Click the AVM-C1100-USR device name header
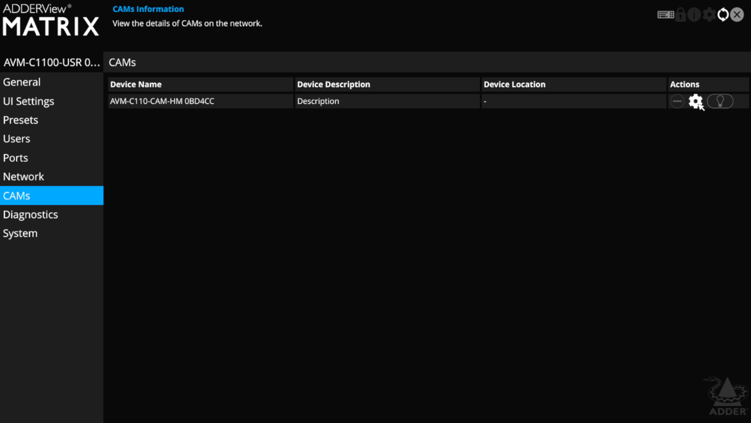 pos(52,63)
